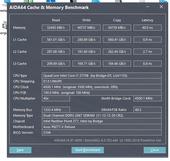Click L3 Cache Write 169.71 GB/s
This screenshot has height=161, width=170.
point(86,63)
